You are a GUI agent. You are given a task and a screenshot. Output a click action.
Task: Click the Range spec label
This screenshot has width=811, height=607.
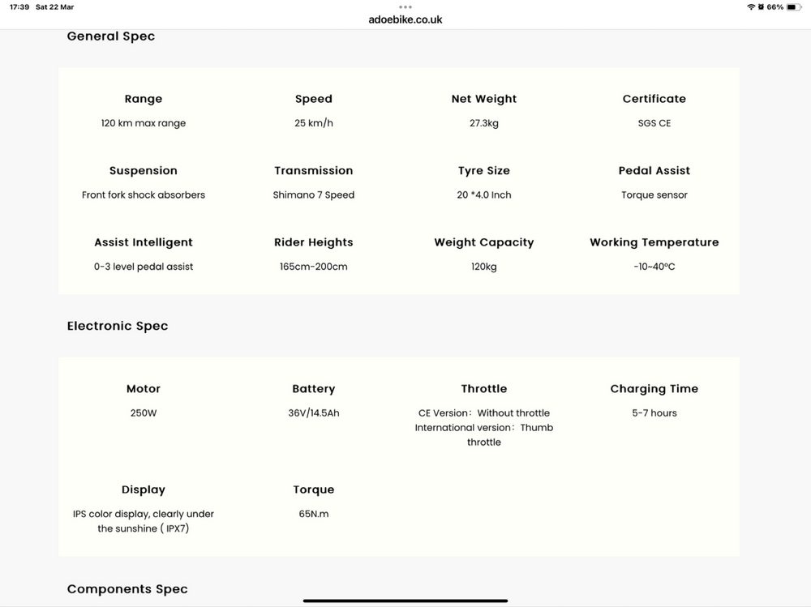pos(144,99)
